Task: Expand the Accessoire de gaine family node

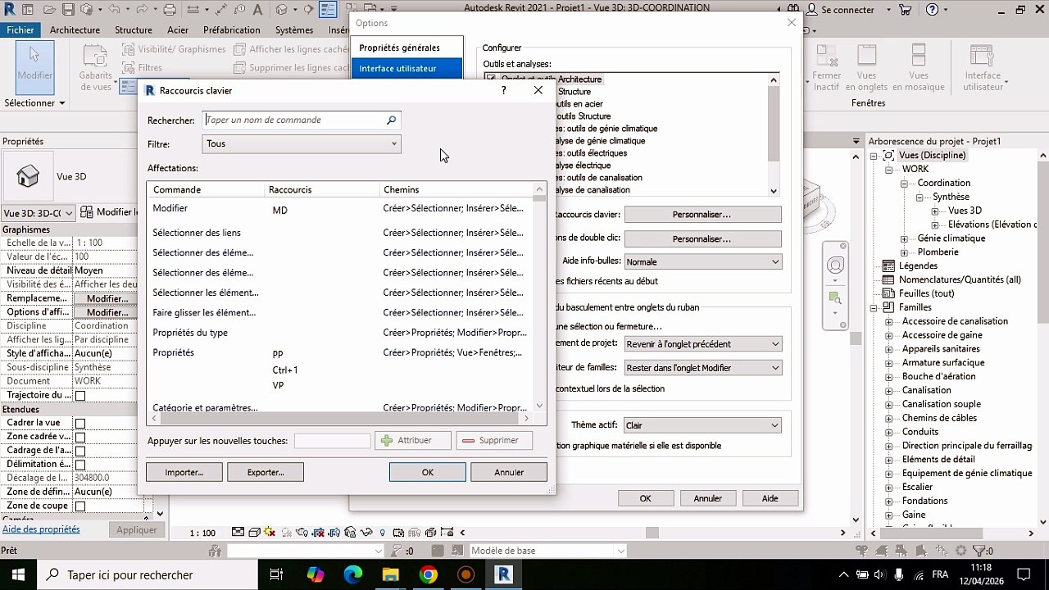Action: (889, 335)
